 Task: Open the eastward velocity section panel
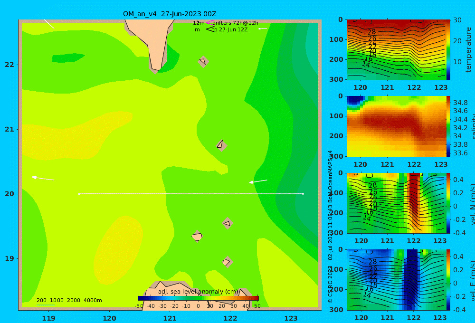[x=397, y=280]
